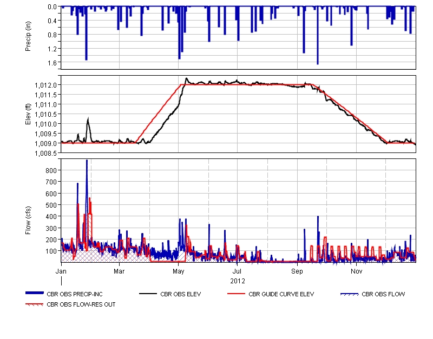
Task: Click the Jul label on time axis
Action: pyautogui.click(x=237, y=271)
